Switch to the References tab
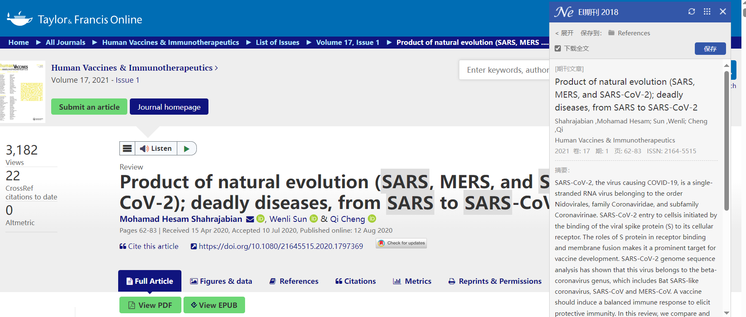The width and height of the screenshot is (746, 317). point(294,281)
